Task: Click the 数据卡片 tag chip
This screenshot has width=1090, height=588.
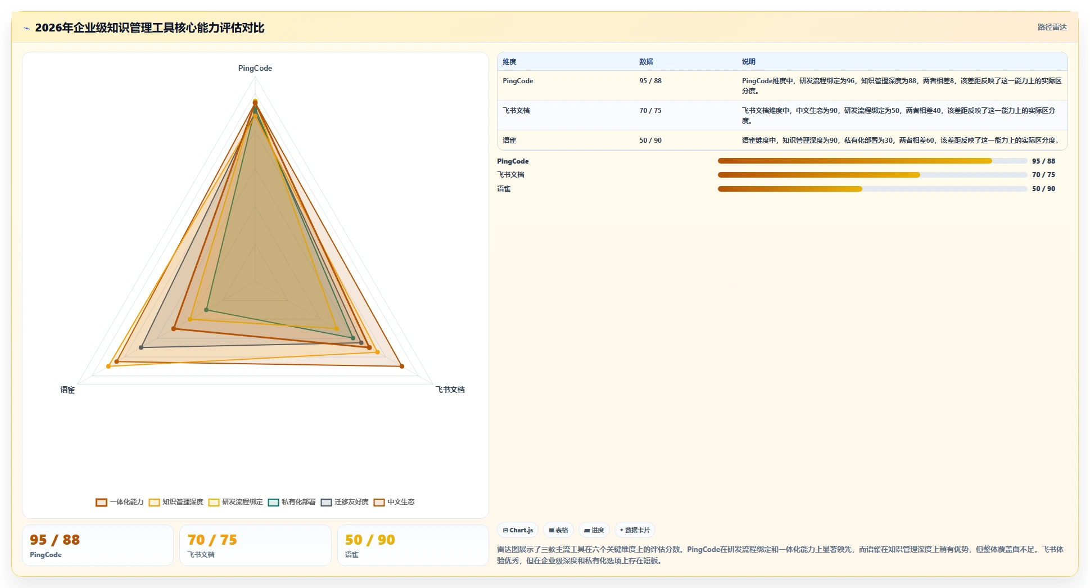Action: [635, 530]
